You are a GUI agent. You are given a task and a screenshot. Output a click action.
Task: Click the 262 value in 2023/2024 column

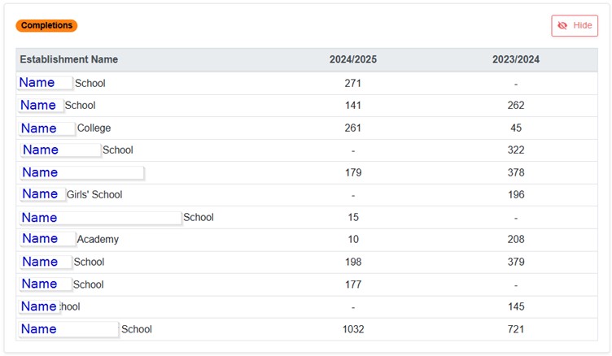pyautogui.click(x=516, y=106)
